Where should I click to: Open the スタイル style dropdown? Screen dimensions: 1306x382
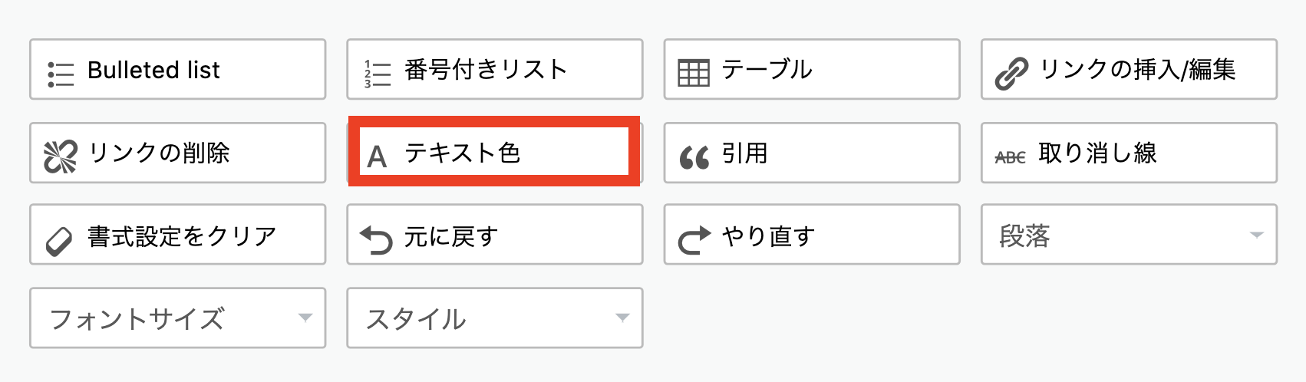pos(495,318)
